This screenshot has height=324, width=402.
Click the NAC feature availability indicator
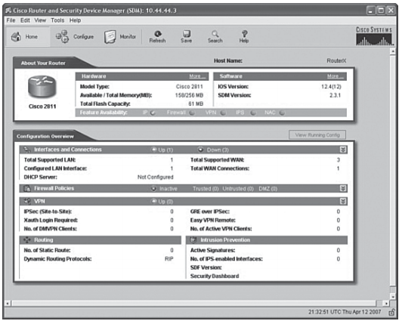(282, 113)
